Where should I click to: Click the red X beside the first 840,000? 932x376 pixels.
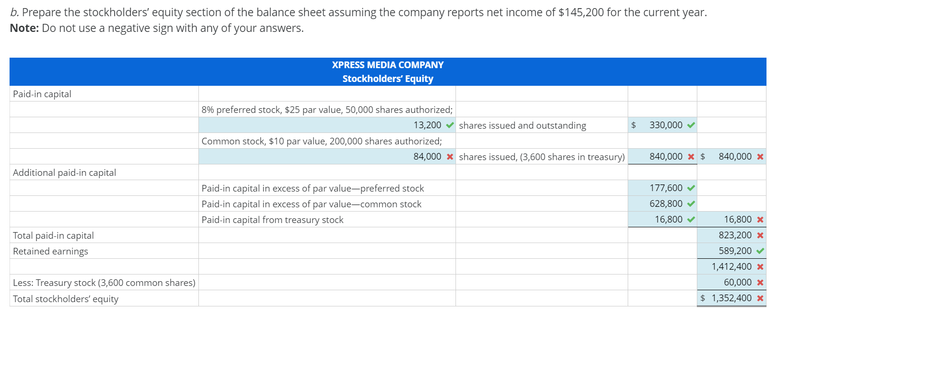691,157
